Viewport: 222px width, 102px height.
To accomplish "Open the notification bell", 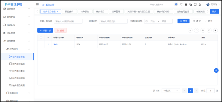I will pyautogui.click(x=200, y=4).
